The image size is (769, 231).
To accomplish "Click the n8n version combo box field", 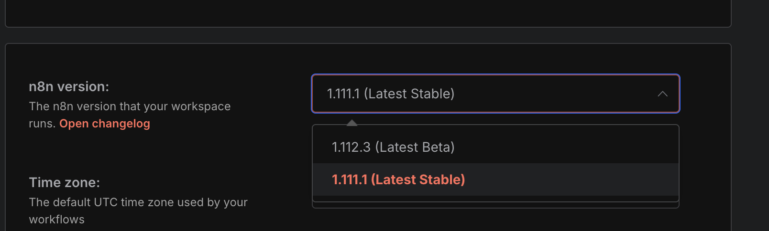I will [x=495, y=94].
